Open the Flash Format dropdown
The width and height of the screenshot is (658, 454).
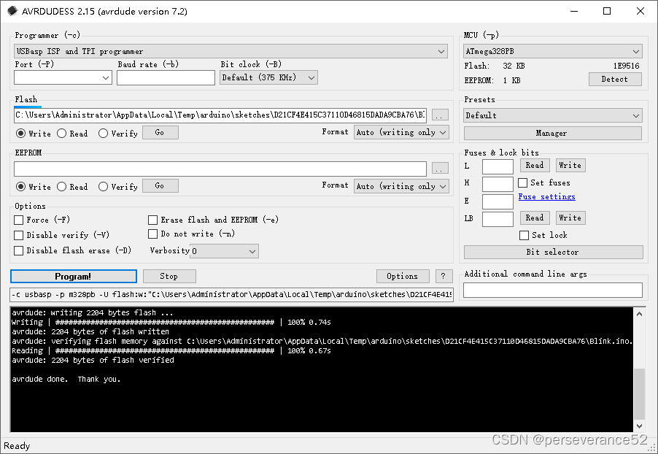tap(401, 132)
